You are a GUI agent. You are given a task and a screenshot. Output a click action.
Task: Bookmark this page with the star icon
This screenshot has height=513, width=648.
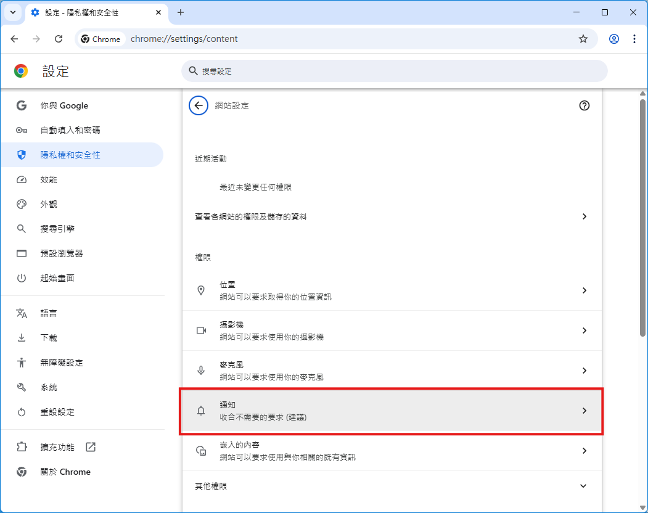pos(583,38)
